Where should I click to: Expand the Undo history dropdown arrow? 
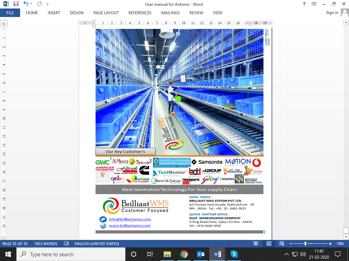31,4
